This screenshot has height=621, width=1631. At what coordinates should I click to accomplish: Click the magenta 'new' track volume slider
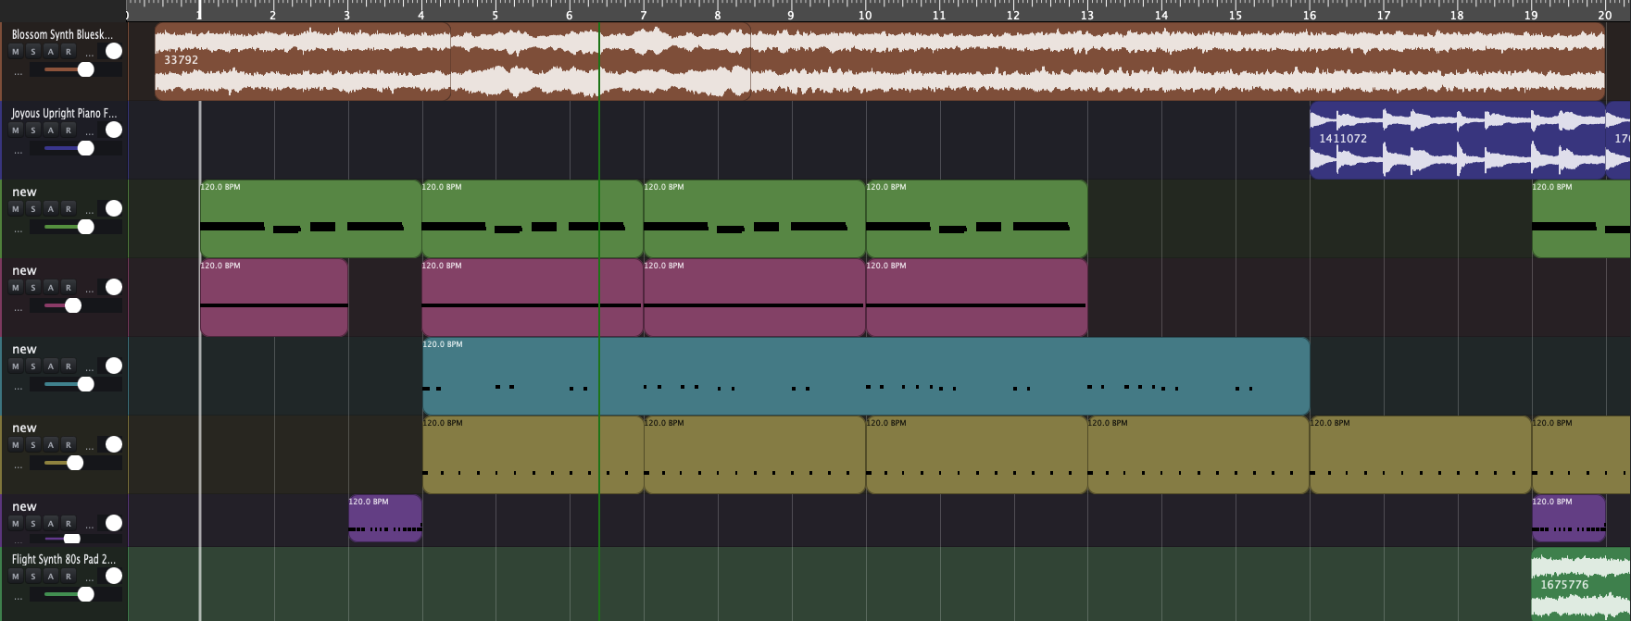coord(76,305)
